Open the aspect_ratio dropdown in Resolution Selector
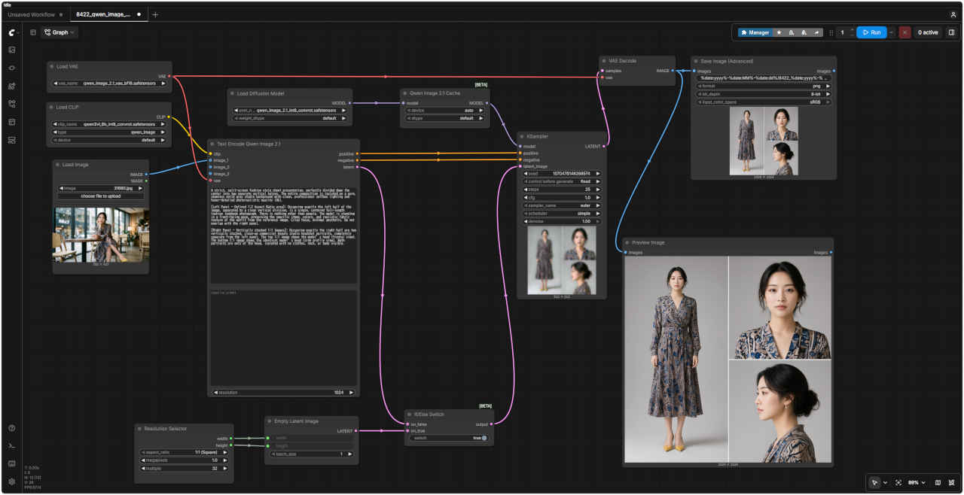Viewport: 964px width, 495px height. [183, 452]
